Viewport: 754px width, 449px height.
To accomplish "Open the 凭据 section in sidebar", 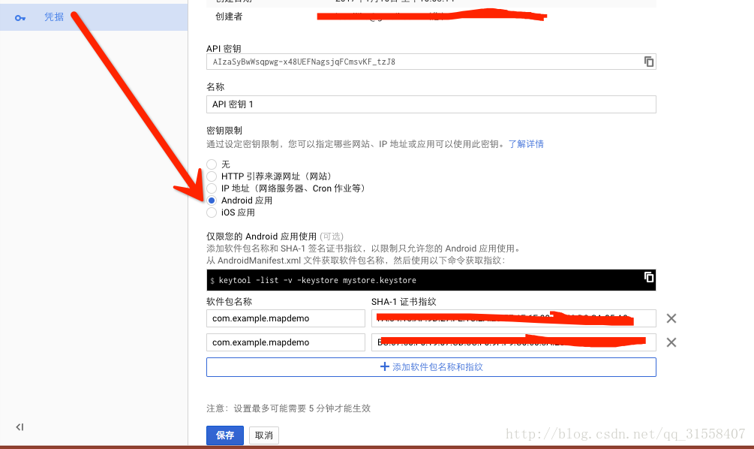I will tap(54, 17).
